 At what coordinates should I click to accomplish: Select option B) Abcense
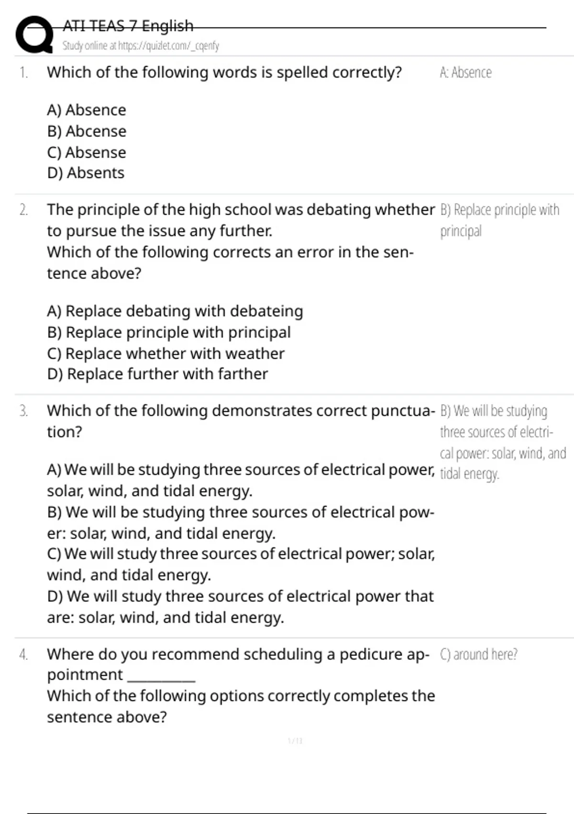[x=87, y=131]
